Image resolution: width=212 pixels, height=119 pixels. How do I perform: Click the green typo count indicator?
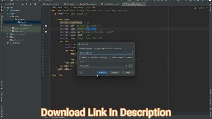(x=200, y=8)
